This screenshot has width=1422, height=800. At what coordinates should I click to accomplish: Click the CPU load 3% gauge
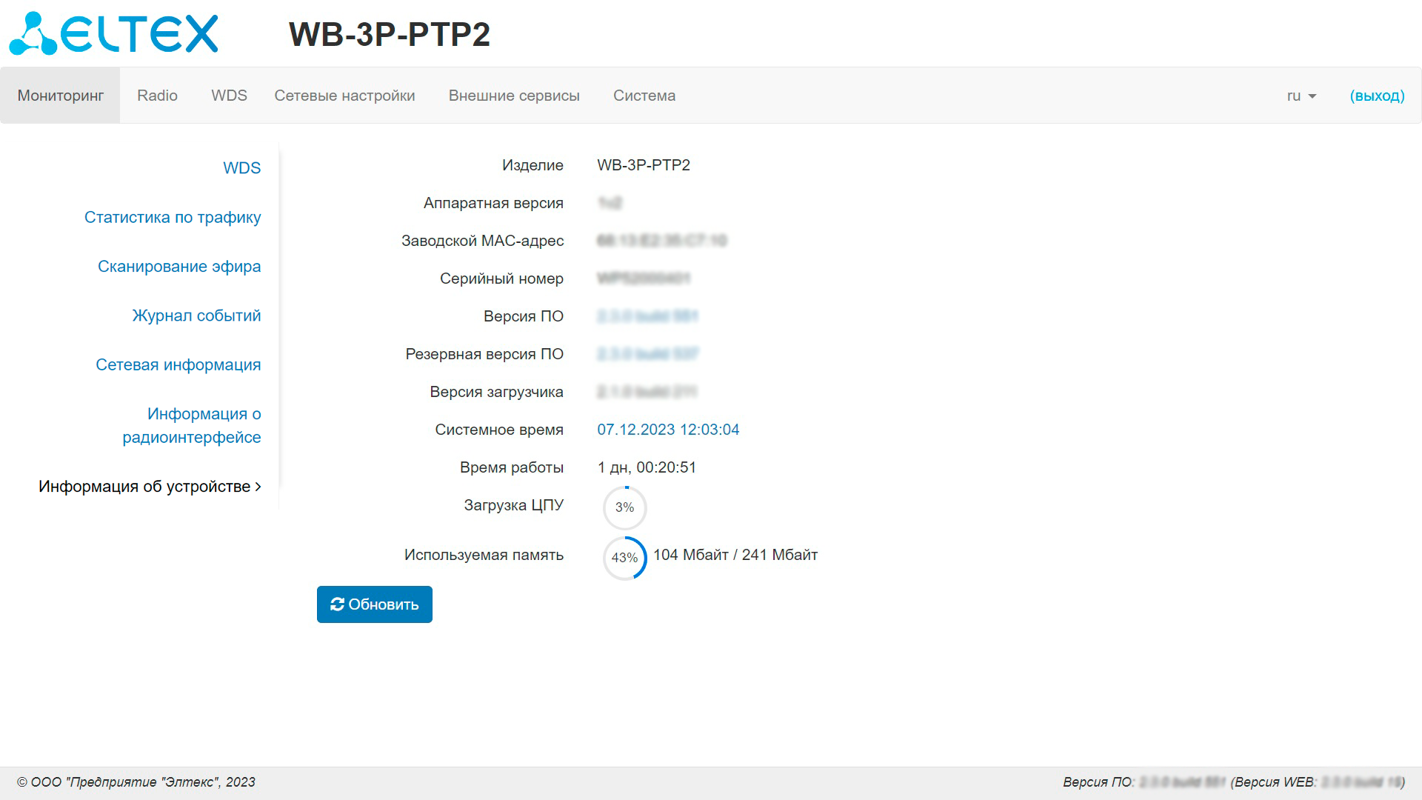click(x=624, y=508)
